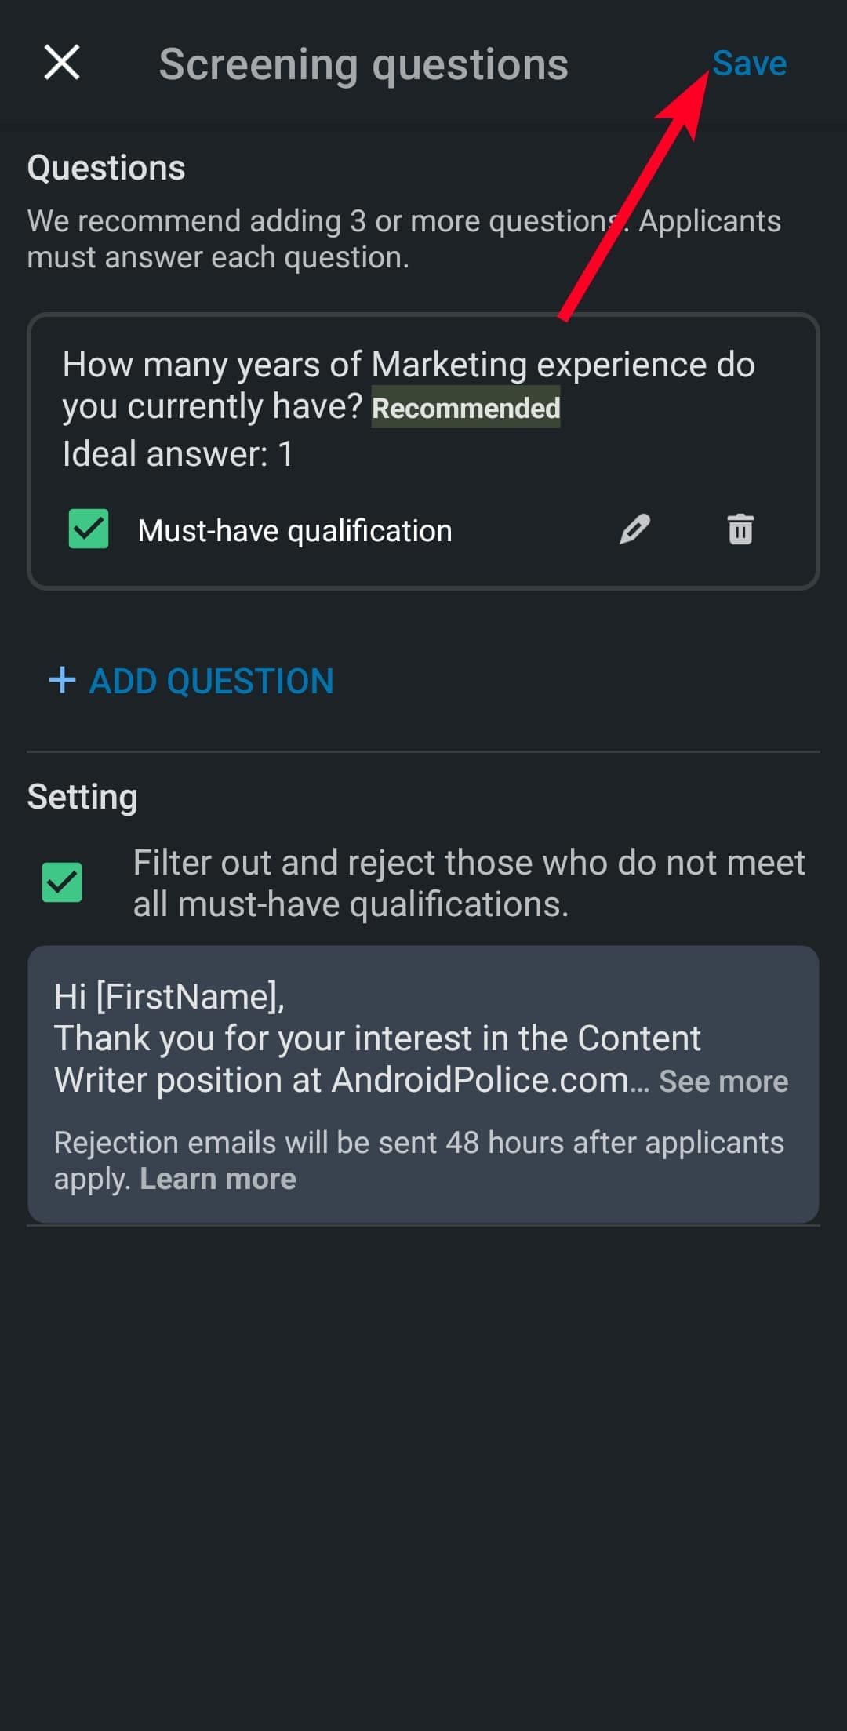Tap the Ideal answer: 1 line
Screen dimensions: 847x1731
pyautogui.click(x=178, y=454)
